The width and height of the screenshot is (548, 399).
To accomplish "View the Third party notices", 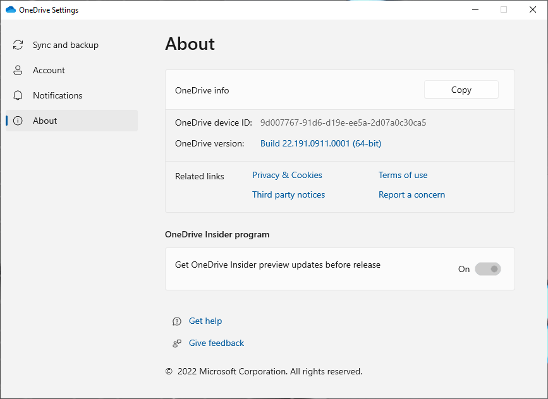I will pyautogui.click(x=288, y=194).
